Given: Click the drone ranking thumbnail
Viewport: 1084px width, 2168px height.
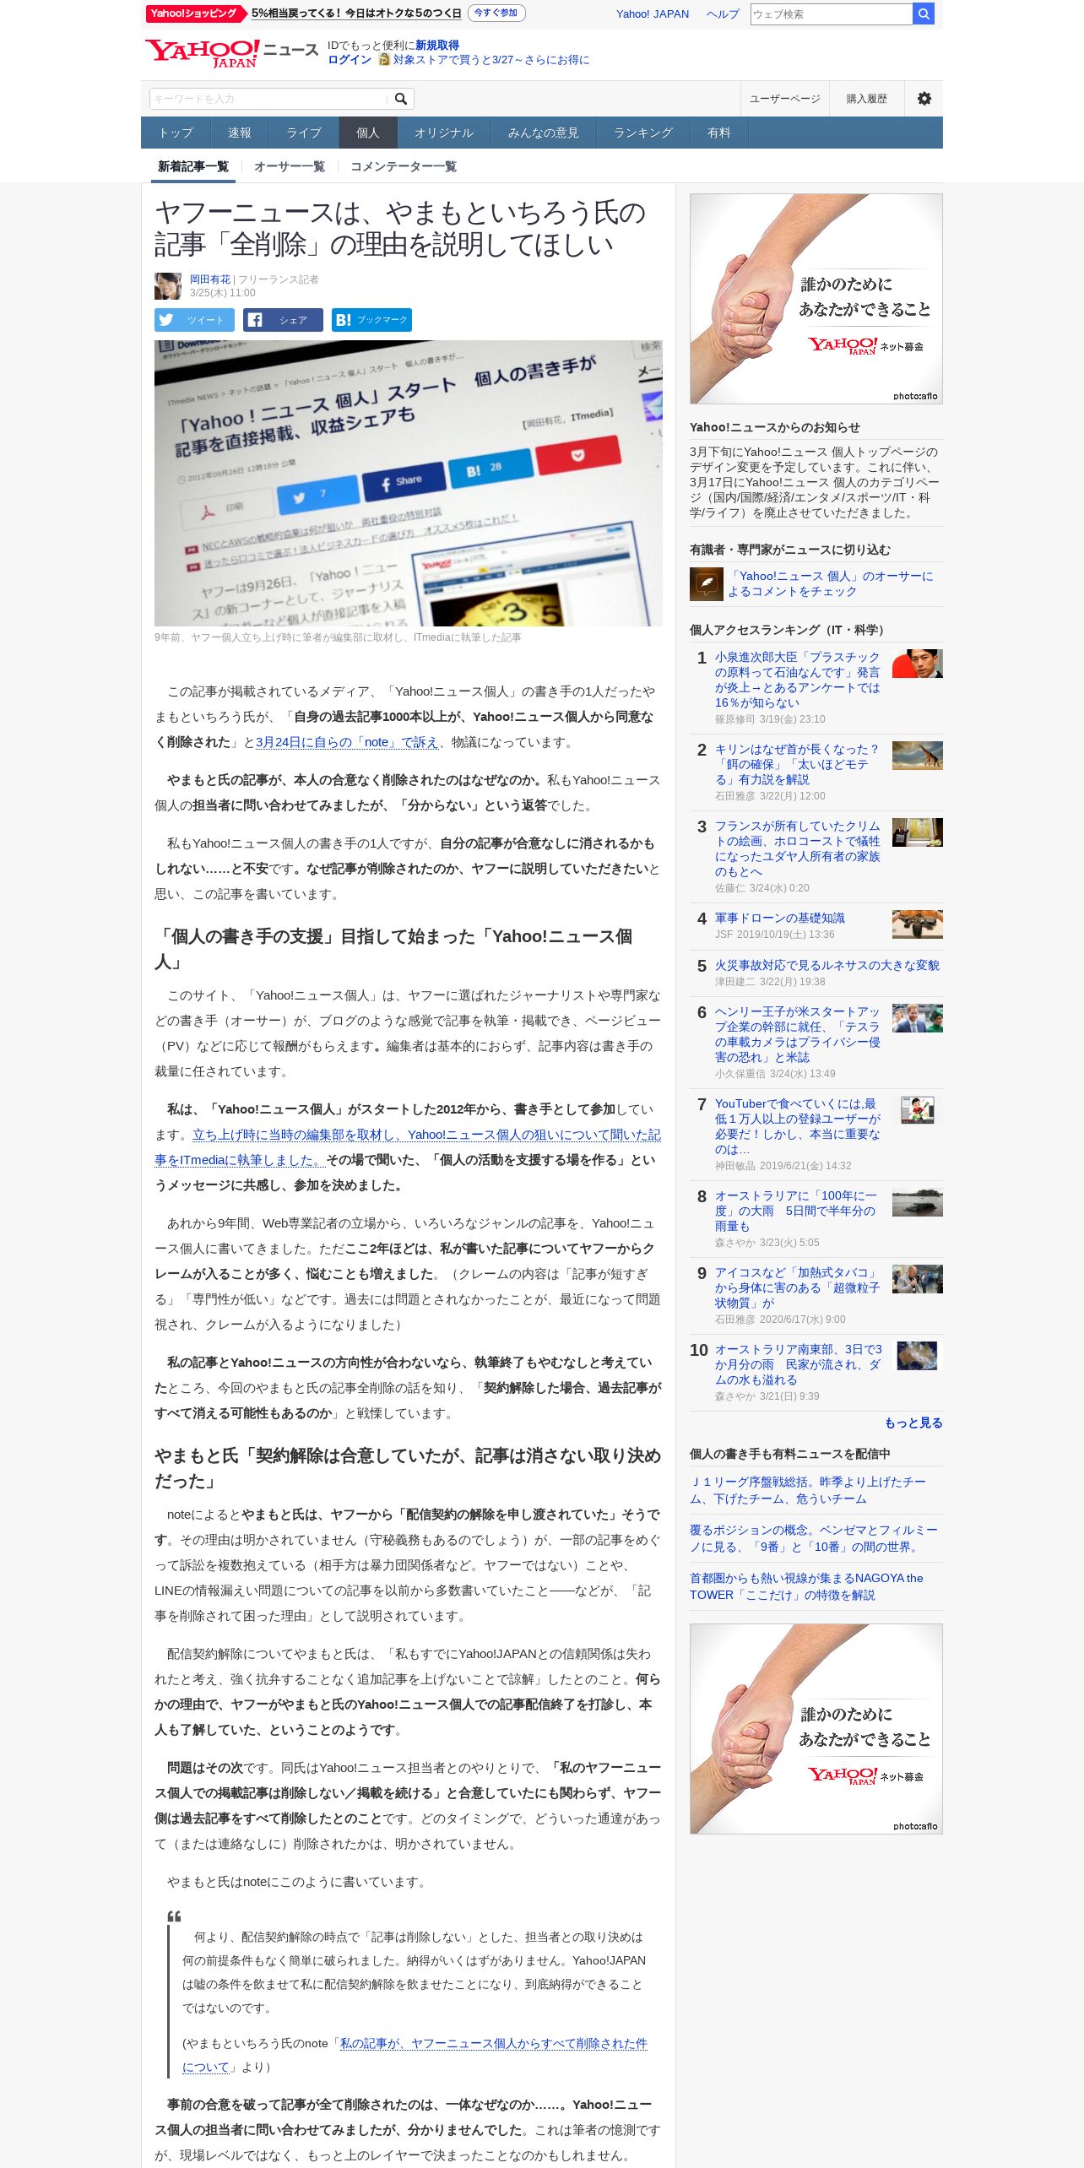Looking at the screenshot, I should click(918, 924).
